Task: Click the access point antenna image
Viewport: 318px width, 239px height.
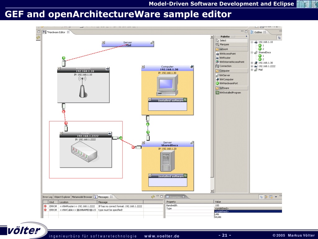Action: (83, 87)
